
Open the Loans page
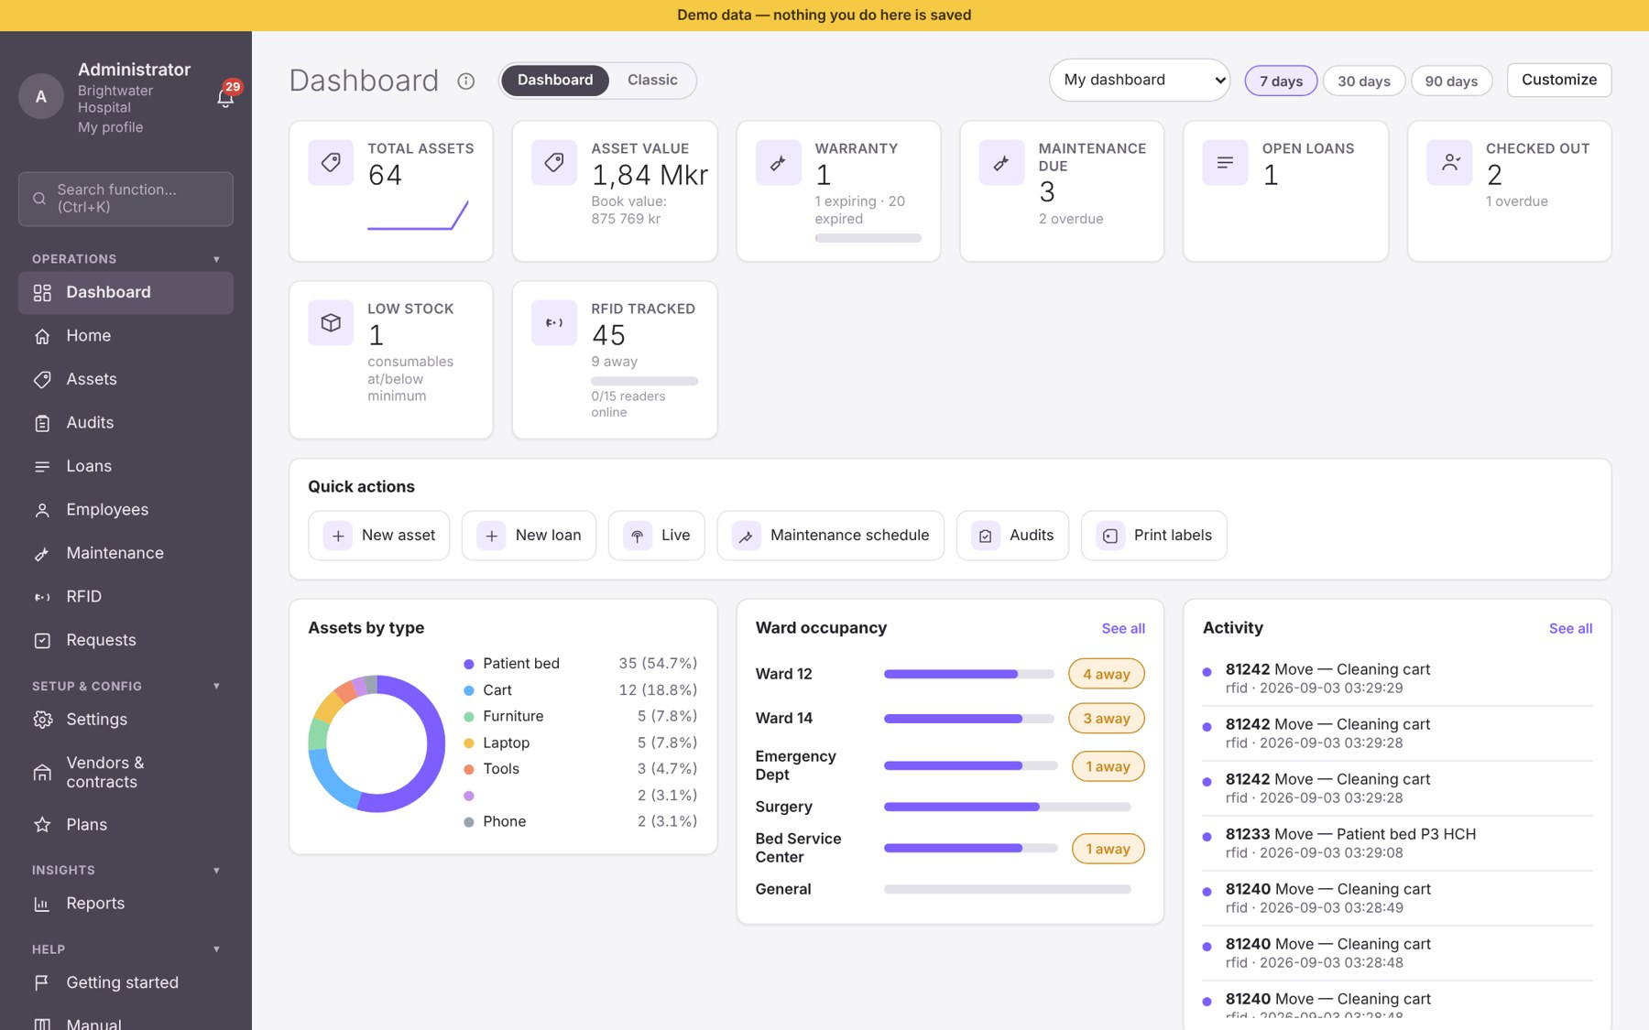pyautogui.click(x=126, y=466)
